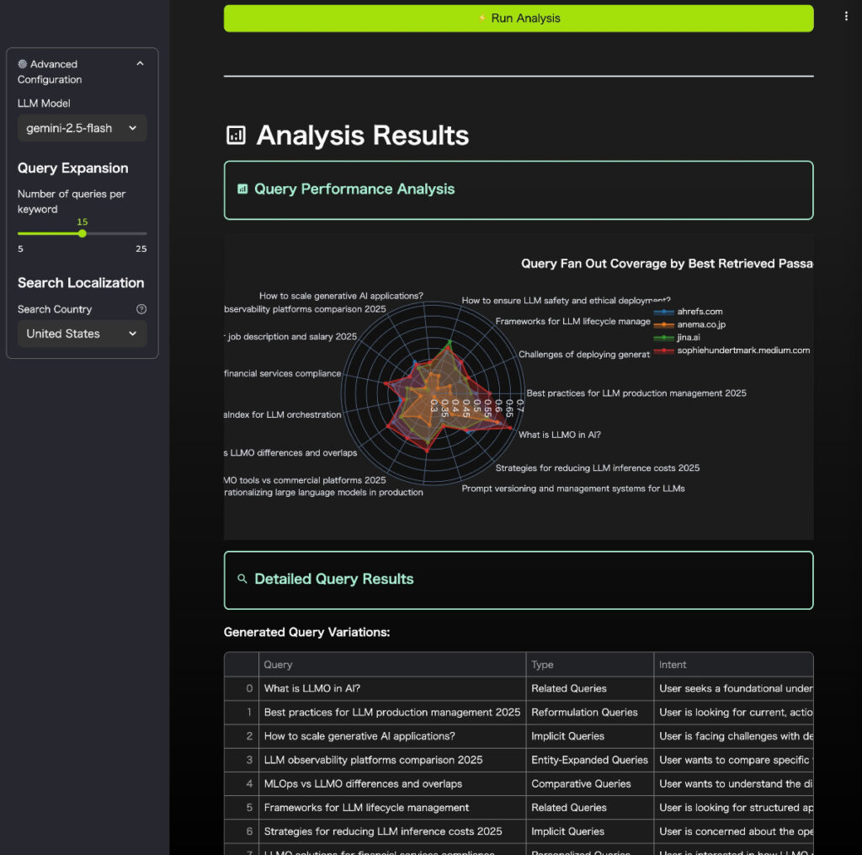Open the Search Country dropdown
This screenshot has width=862, height=855.
pyautogui.click(x=82, y=334)
